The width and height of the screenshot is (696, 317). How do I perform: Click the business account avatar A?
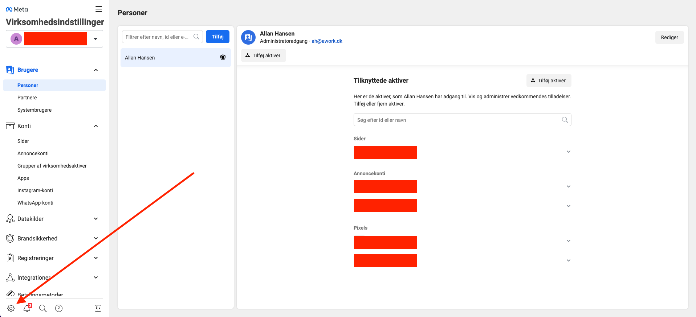(16, 39)
